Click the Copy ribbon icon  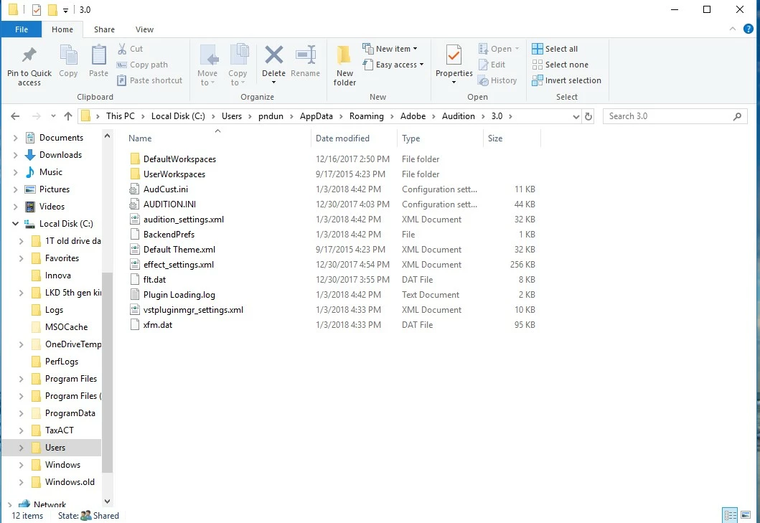click(x=68, y=55)
